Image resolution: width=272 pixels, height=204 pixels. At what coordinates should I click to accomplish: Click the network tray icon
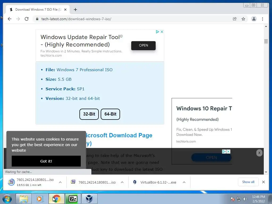click(x=239, y=199)
